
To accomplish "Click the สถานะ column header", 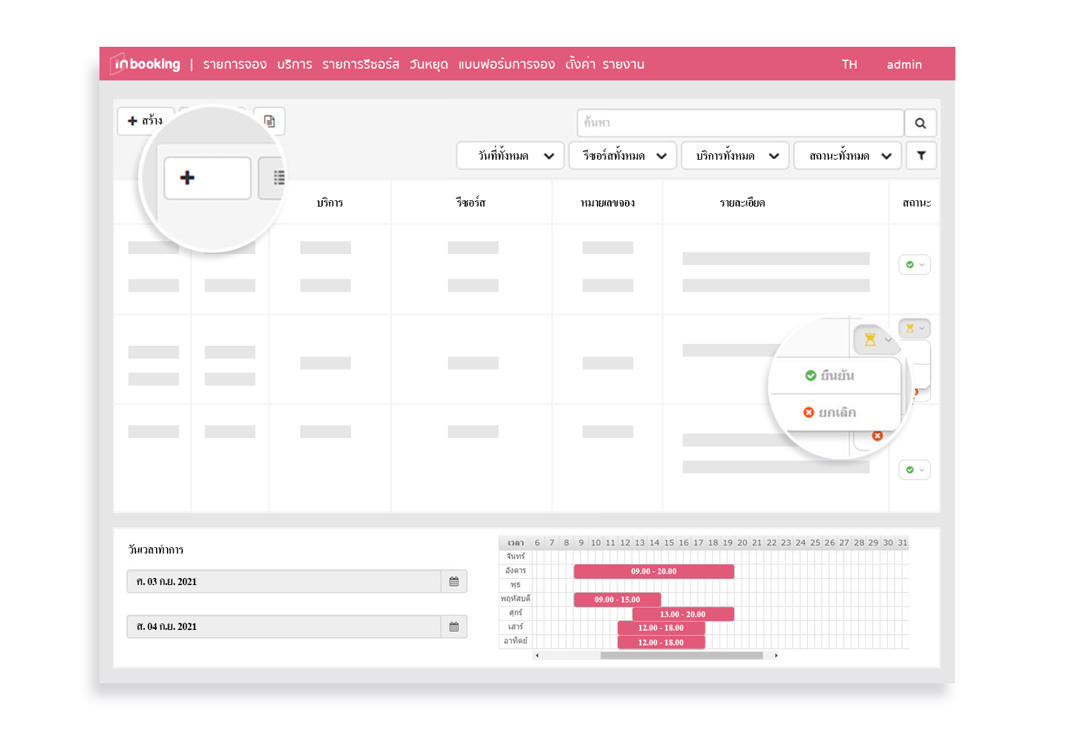I will [916, 203].
